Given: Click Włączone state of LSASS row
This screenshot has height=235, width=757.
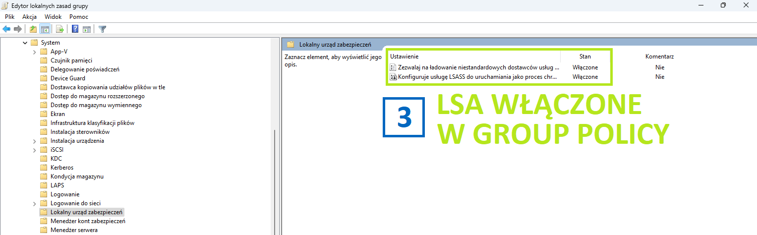Looking at the screenshot, I should point(585,77).
